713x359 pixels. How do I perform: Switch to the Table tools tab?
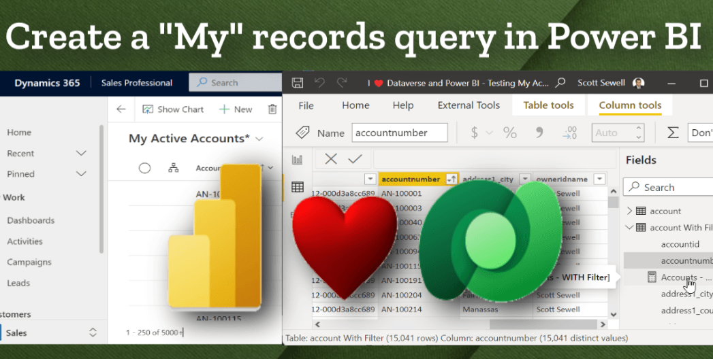[x=548, y=105]
